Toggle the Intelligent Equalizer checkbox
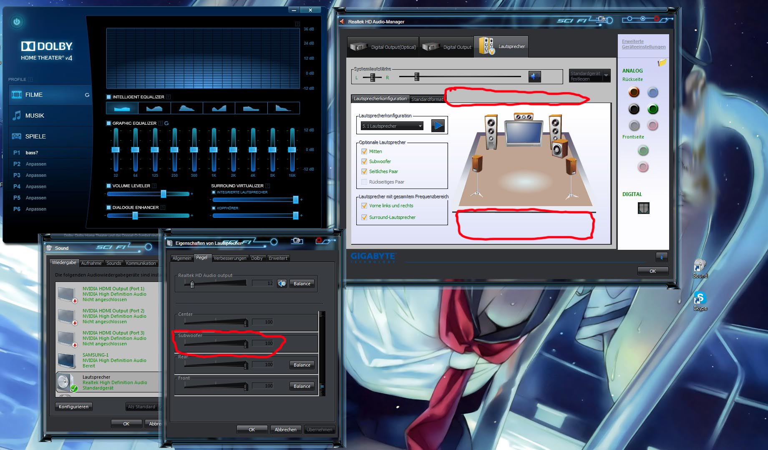 tap(109, 97)
